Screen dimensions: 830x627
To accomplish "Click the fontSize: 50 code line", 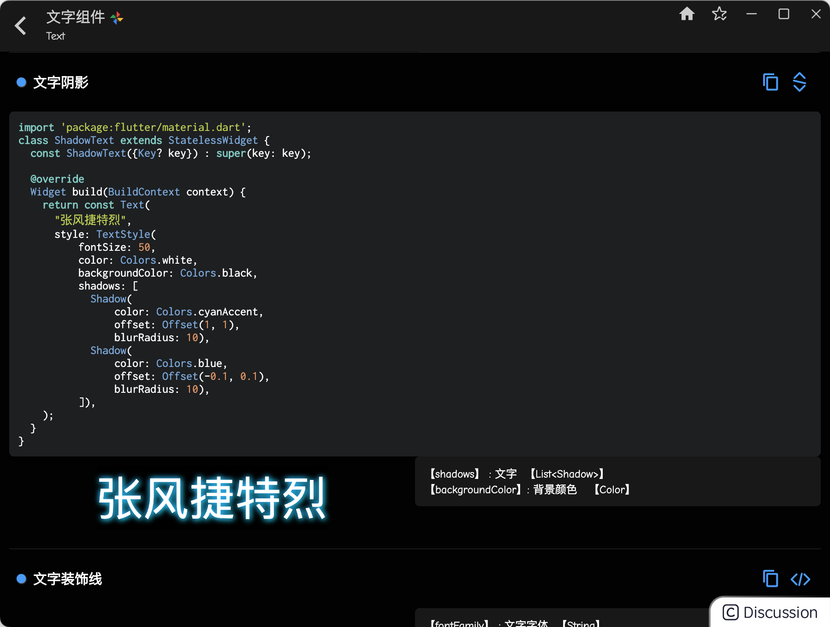I will (117, 247).
